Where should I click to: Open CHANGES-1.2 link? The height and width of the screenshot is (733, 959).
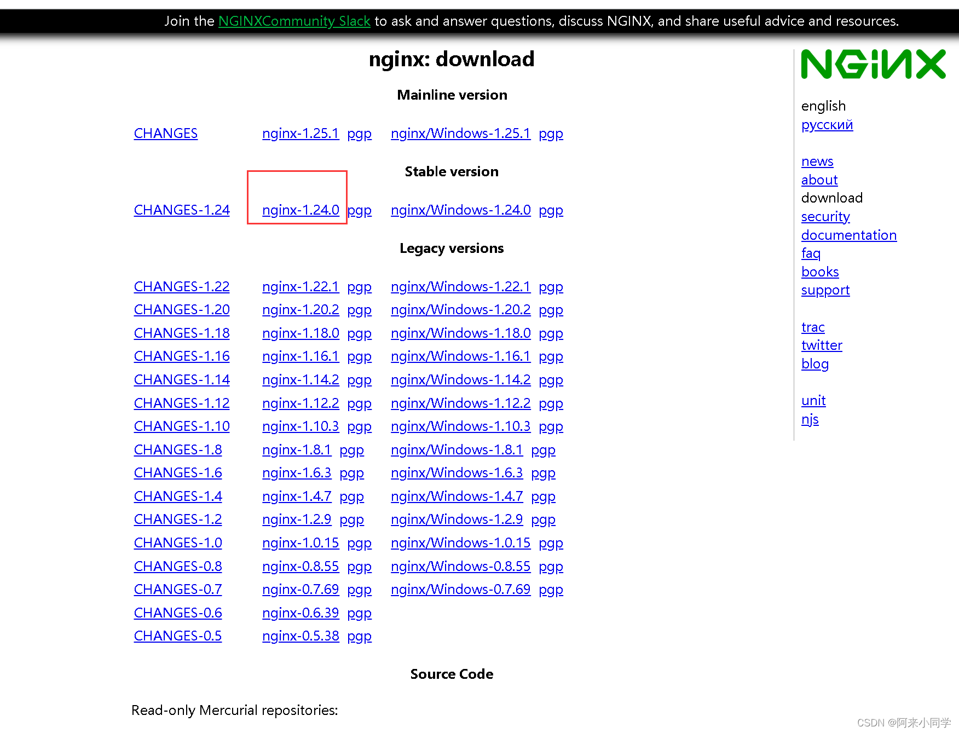(178, 520)
